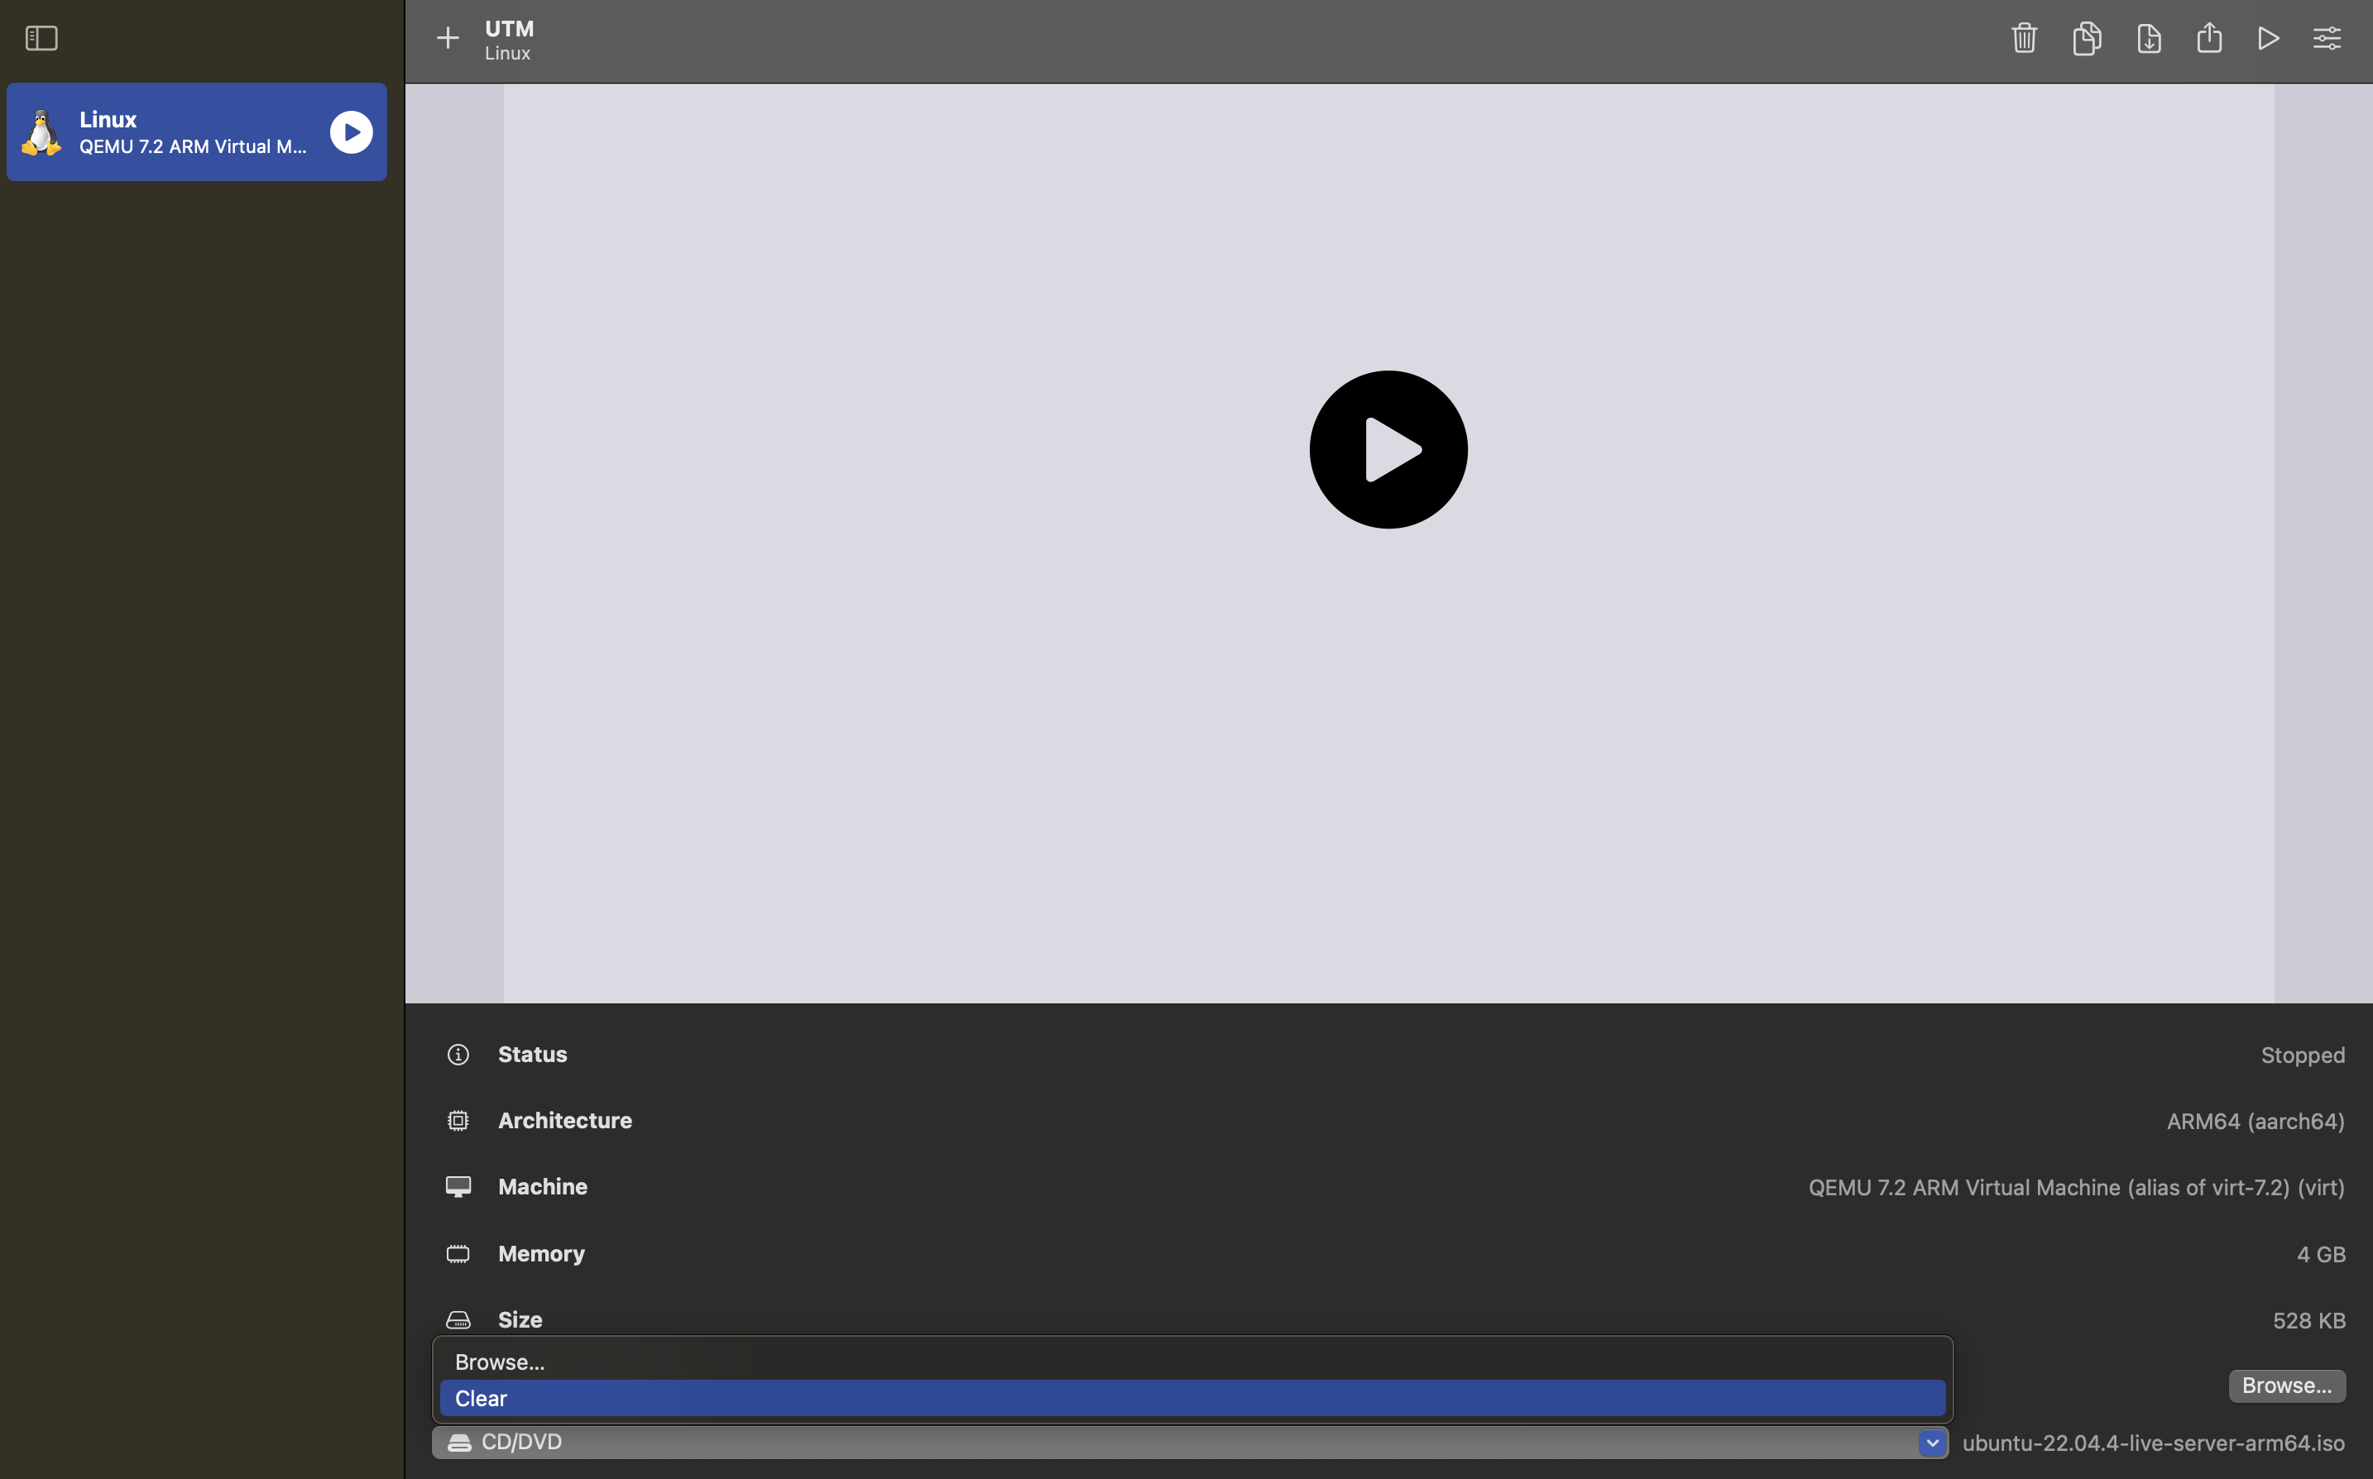Click the VM preview screen area
This screenshot has width=2373, height=1479.
point(1388,543)
